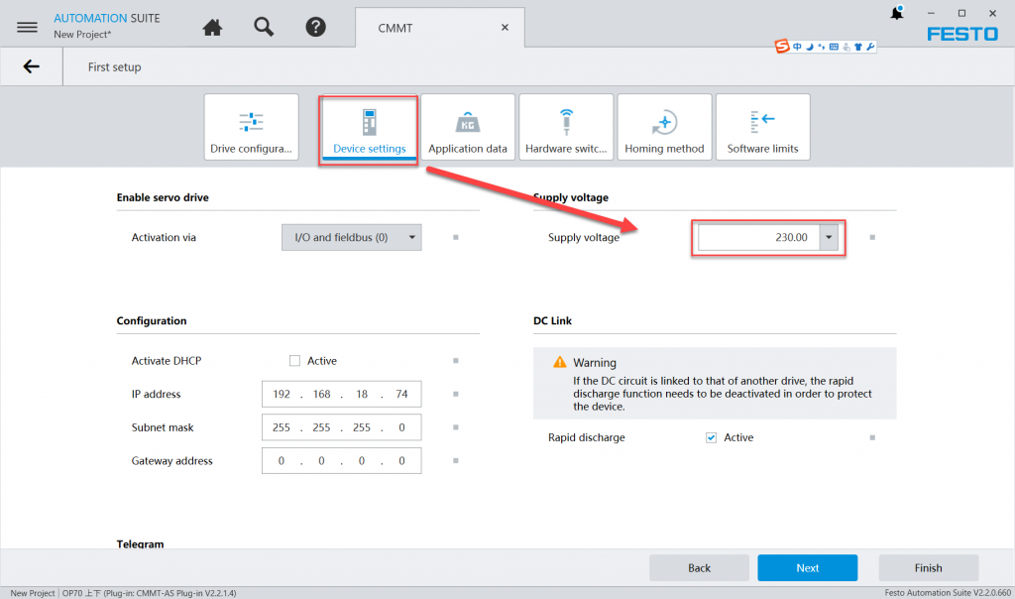This screenshot has width=1015, height=599.
Task: Minimize the Automation Suite window
Action: pyautogui.click(x=931, y=13)
